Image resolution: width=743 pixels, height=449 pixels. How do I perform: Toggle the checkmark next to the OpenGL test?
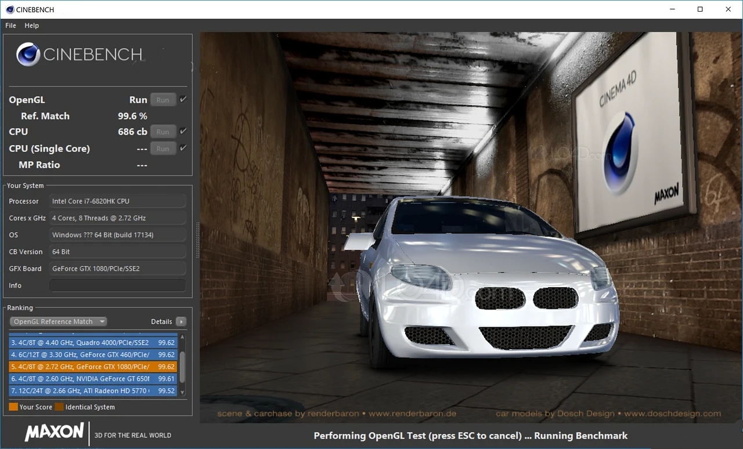pyautogui.click(x=183, y=99)
